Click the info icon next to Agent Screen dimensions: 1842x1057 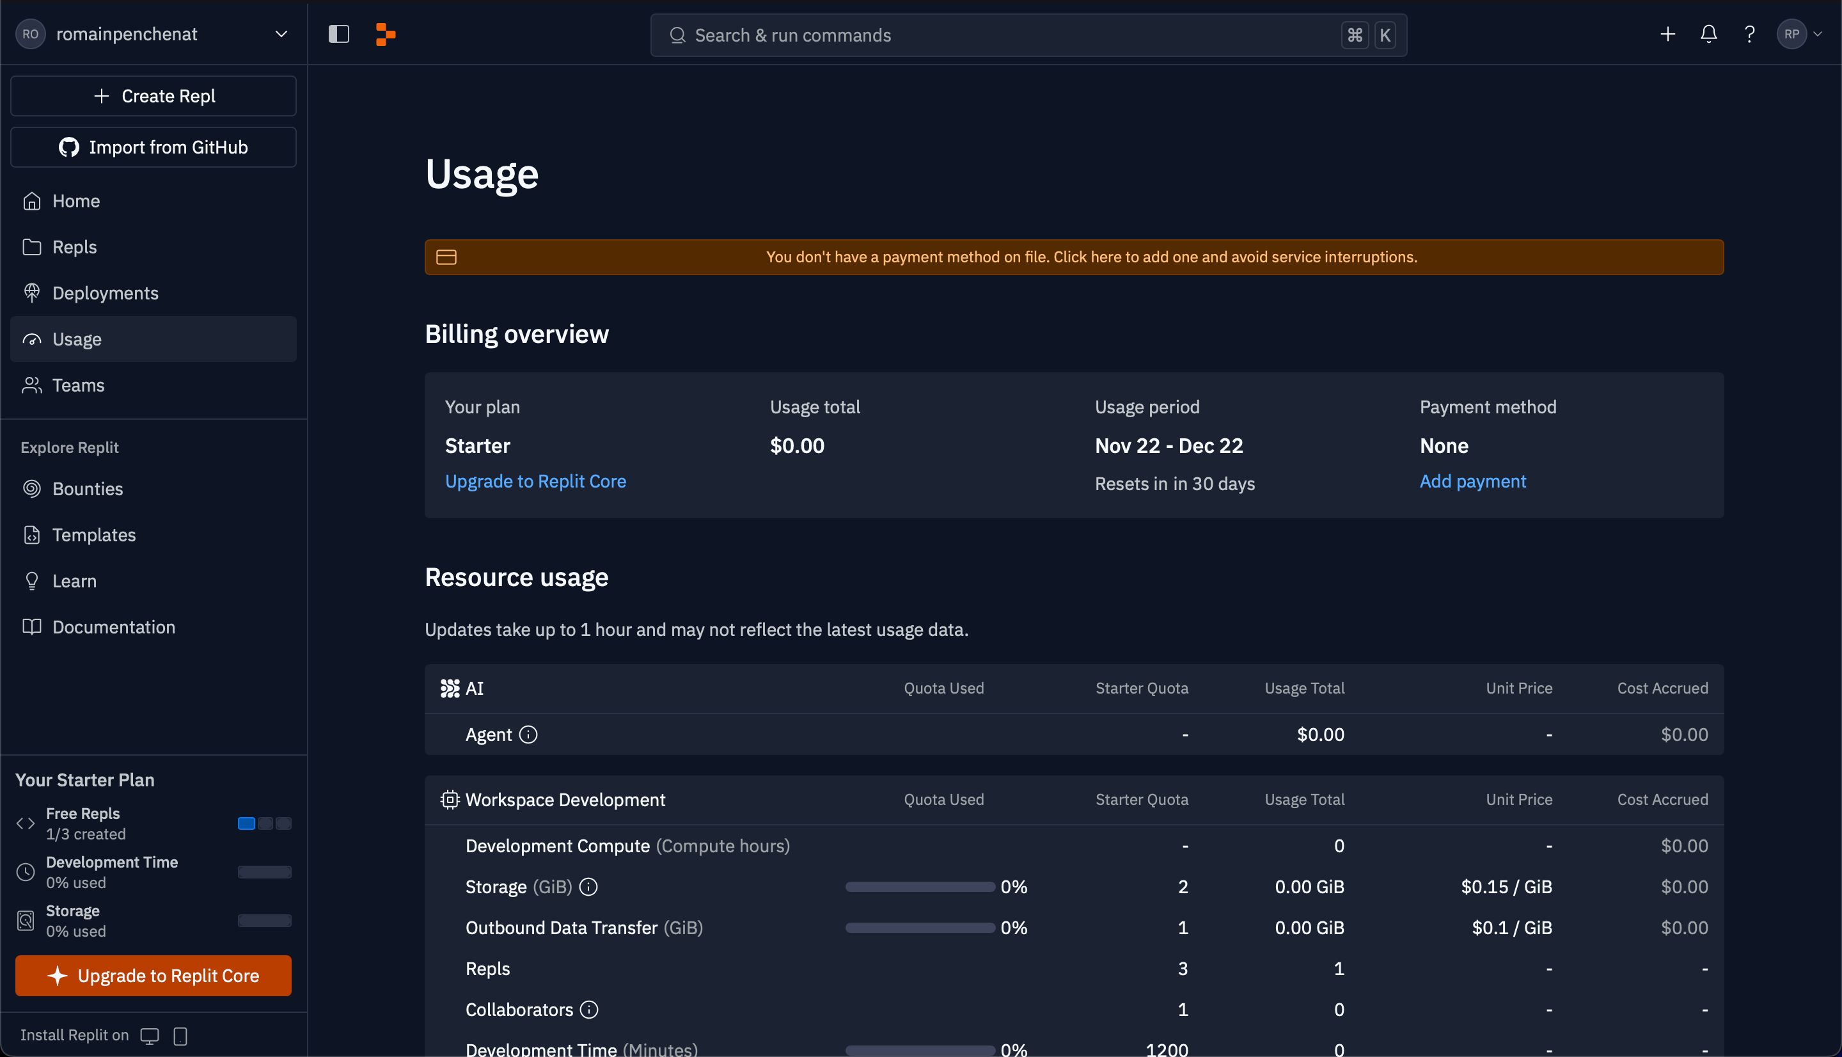pos(529,735)
